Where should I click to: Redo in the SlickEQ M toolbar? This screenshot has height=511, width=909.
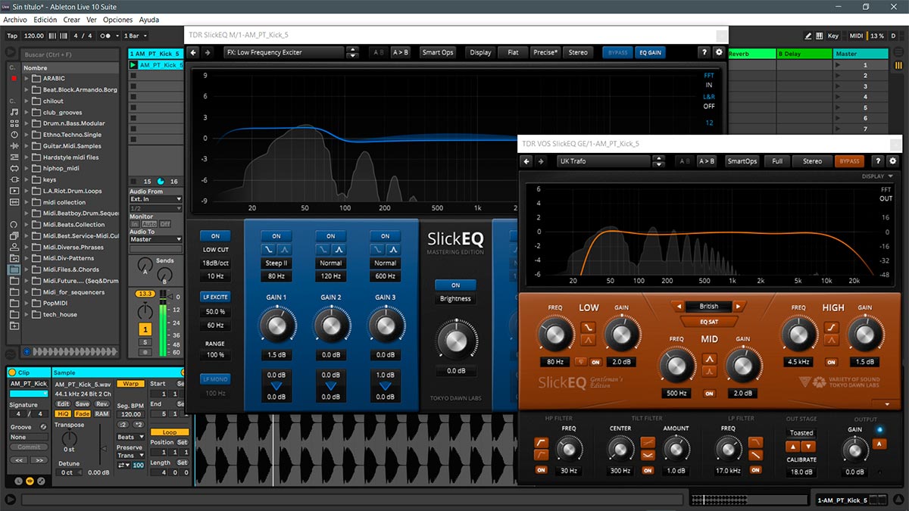click(x=208, y=52)
